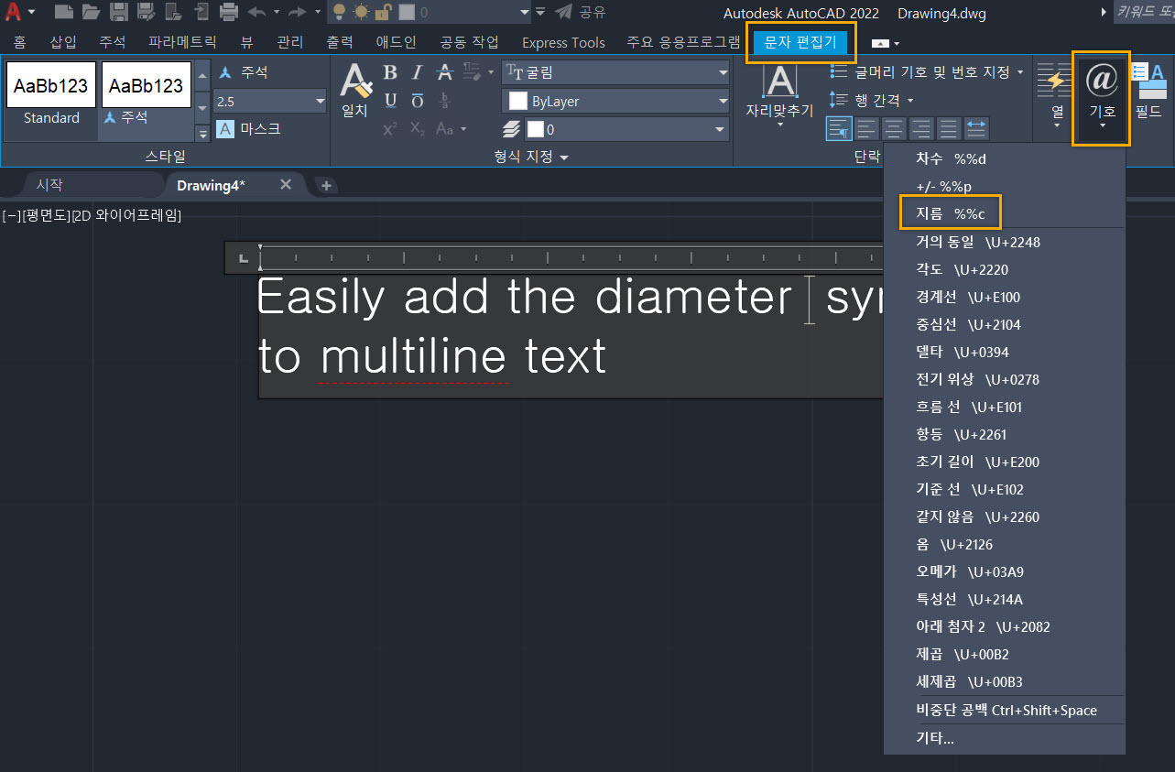The height and width of the screenshot is (772, 1175).
Task: Expand line spacing (행 간격) dropdown
Action: point(872,100)
